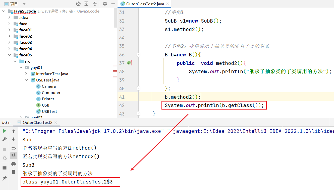Click "System.out.println(b.getClass());" code line
Image resolution: width=334 pixels, height=190 pixels.
click(x=214, y=105)
